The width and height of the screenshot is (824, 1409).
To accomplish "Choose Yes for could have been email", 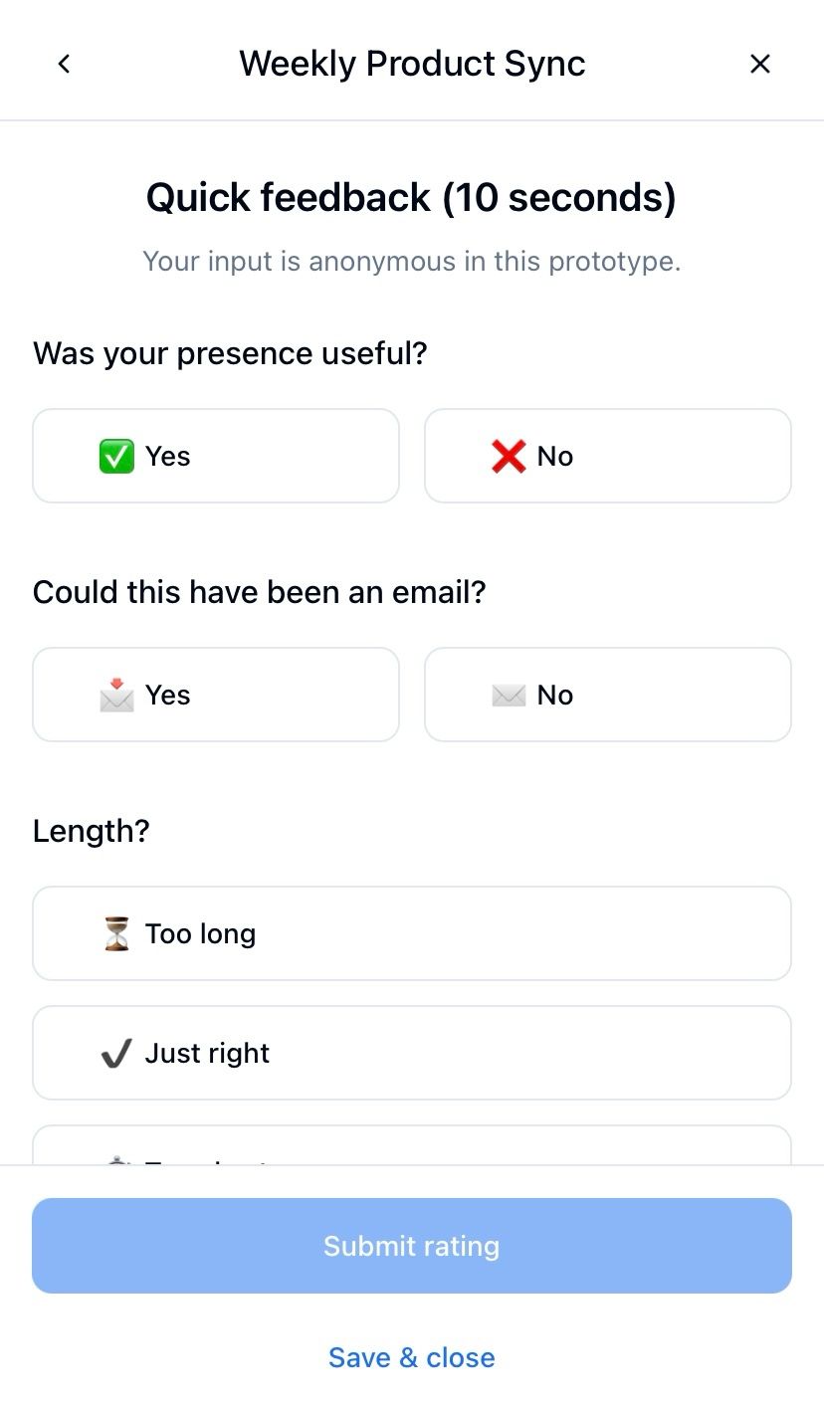I will [216, 695].
